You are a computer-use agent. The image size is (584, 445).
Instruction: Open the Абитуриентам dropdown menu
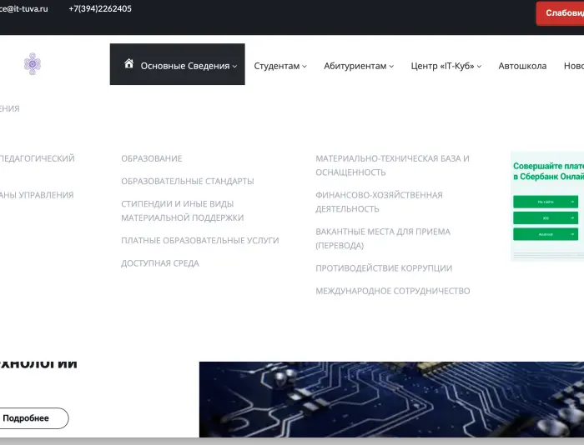[x=359, y=66]
